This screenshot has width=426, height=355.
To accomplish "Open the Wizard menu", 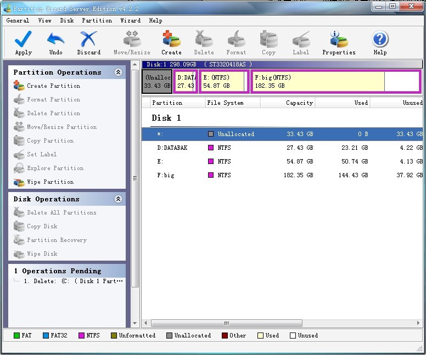I will 131,20.
